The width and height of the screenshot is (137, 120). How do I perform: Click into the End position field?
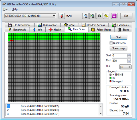pyautogui.click(x=120, y=61)
